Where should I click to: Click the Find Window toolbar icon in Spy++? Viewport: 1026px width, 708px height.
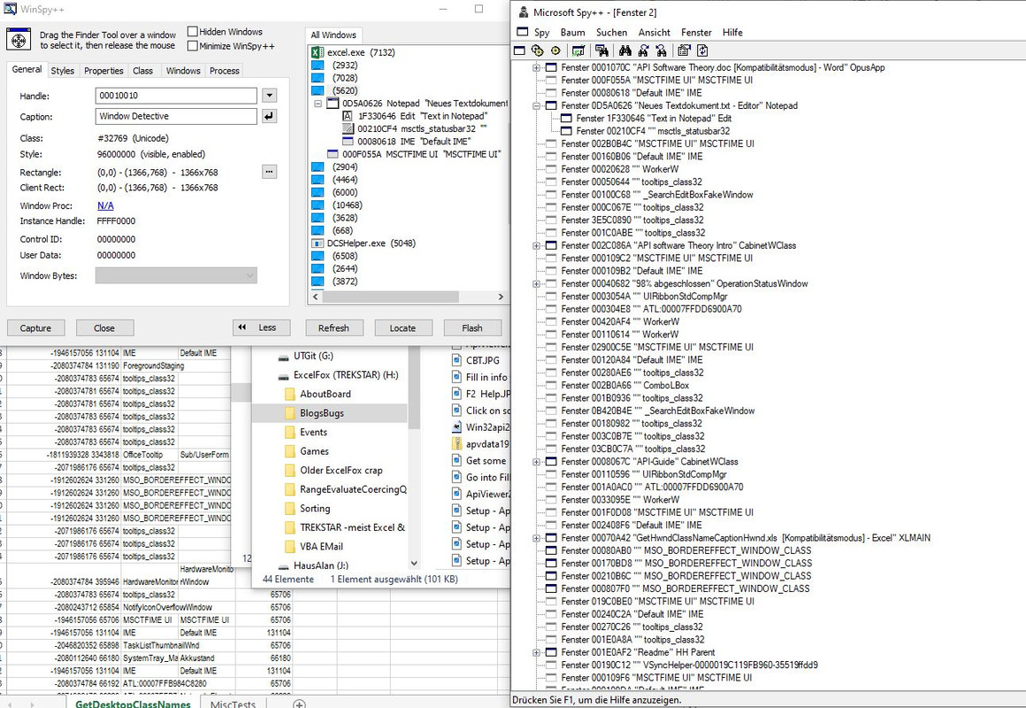[602, 50]
